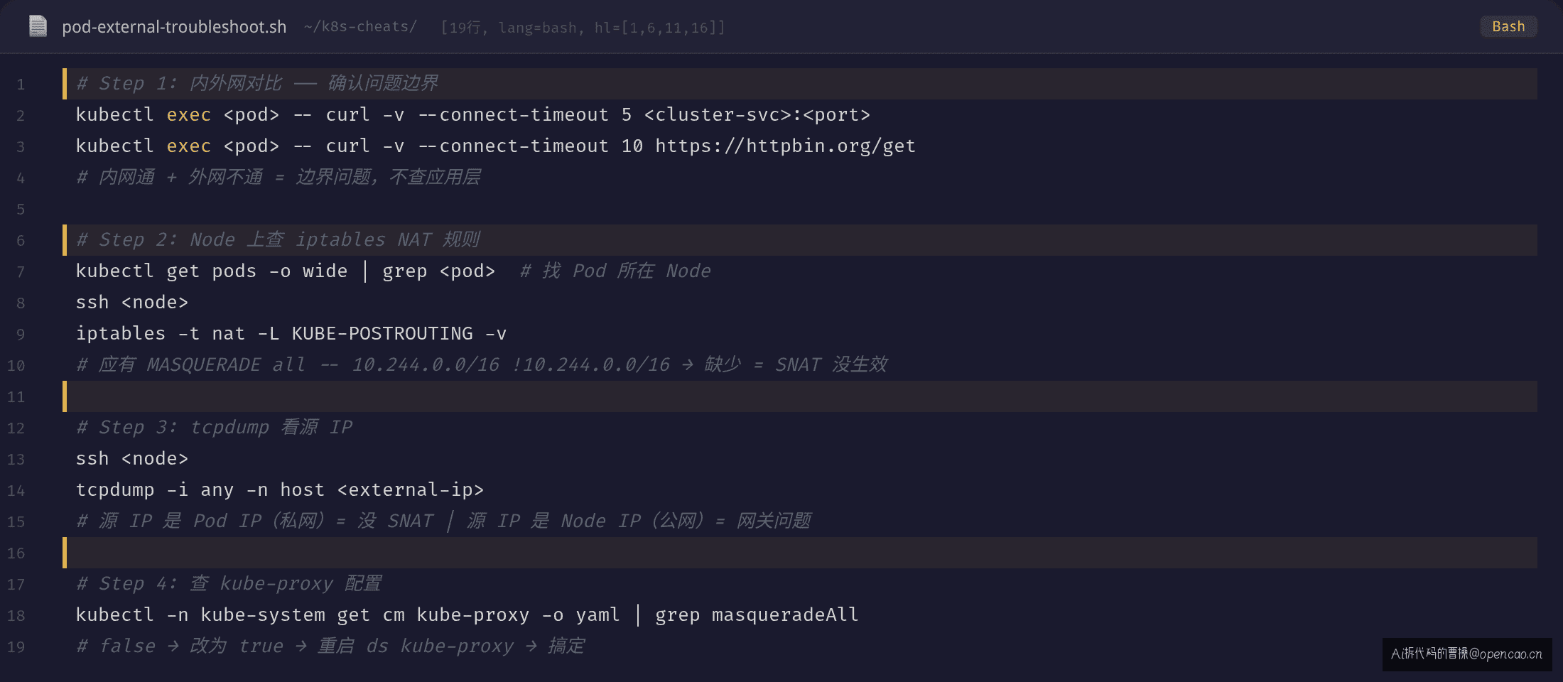Click the highlight marker on line 11
This screenshot has width=1563, height=682.
point(65,396)
